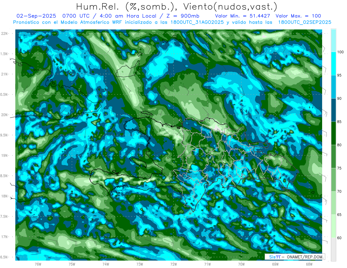Click the 'SisTT – ONAMET/REP.DOM.' credit box

click(x=295, y=257)
